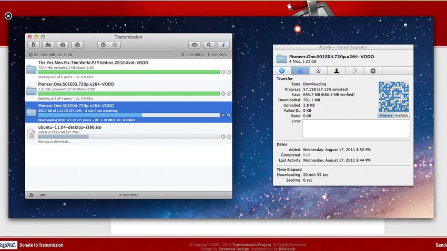Switch to the Files tab in Inspector

(x=355, y=70)
